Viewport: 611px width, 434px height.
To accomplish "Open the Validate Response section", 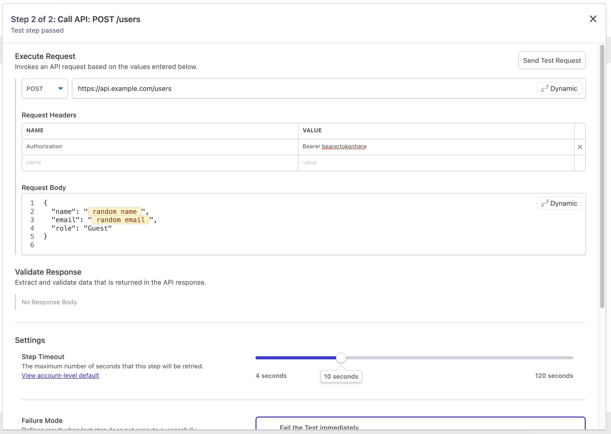I will pos(48,272).
